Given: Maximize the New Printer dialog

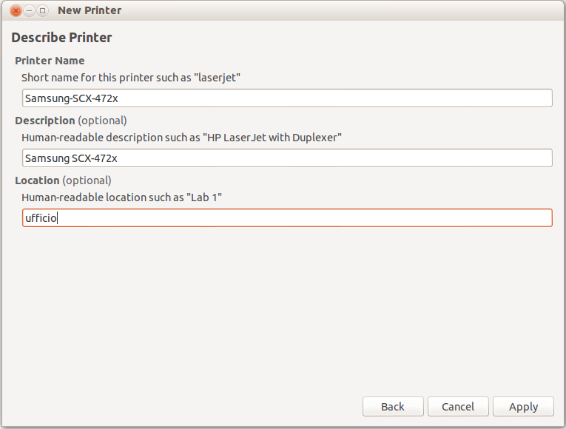Looking at the screenshot, I should 43,10.
